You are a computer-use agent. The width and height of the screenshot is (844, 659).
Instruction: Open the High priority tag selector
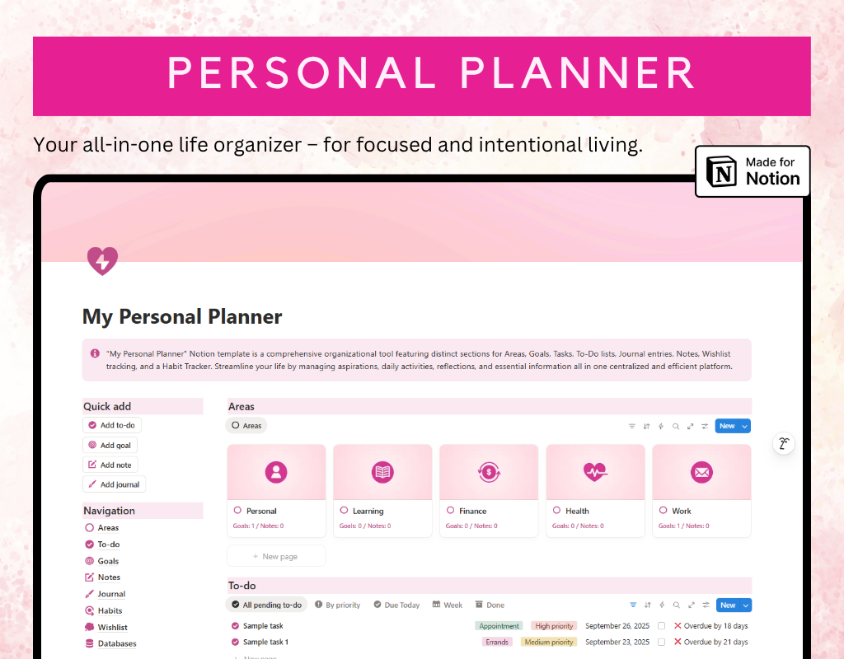(x=553, y=626)
